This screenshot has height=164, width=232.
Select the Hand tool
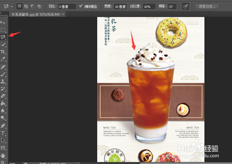coord(3,156)
